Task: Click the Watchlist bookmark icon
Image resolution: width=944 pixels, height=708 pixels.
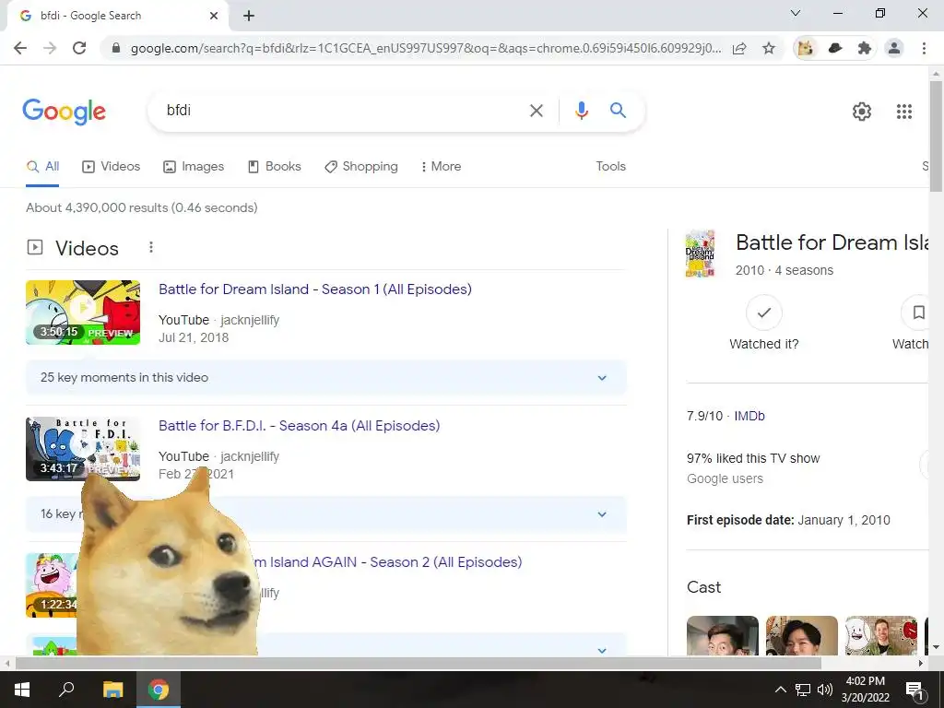Action: pyautogui.click(x=917, y=313)
